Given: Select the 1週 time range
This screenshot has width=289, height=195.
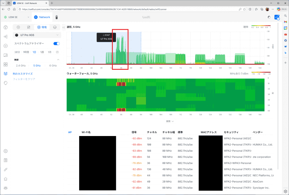Looking at the screenshot, I should tap(42, 52).
